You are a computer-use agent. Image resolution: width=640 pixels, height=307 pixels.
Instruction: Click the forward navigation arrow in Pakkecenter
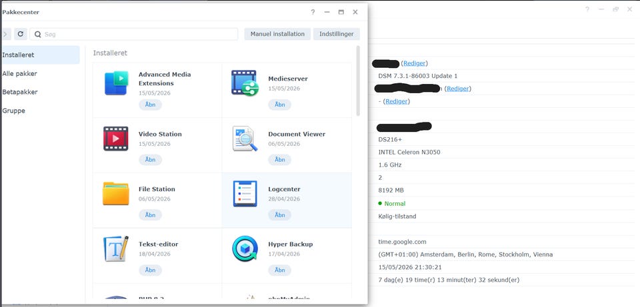[x=5, y=34]
